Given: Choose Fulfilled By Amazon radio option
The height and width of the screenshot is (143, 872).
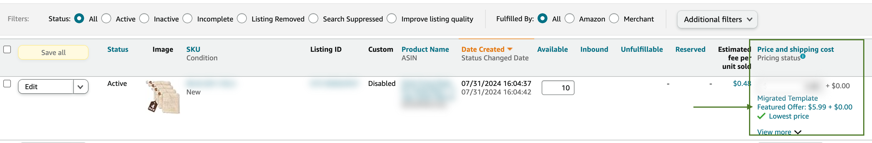Looking at the screenshot, I should tap(570, 19).
